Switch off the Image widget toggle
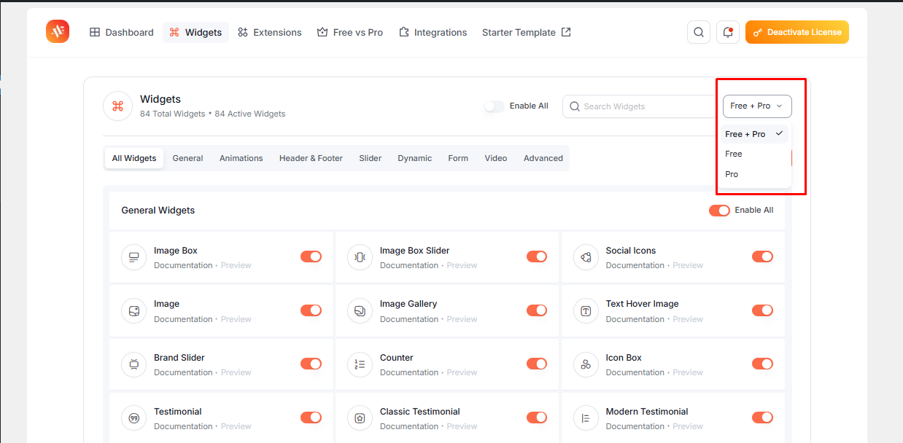The image size is (903, 443). (311, 310)
